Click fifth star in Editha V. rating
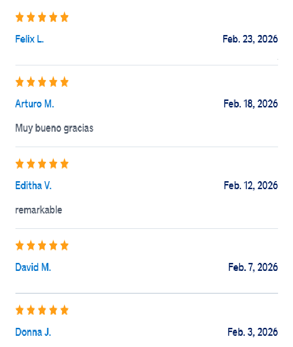This screenshot has width=293, height=347. (x=64, y=164)
